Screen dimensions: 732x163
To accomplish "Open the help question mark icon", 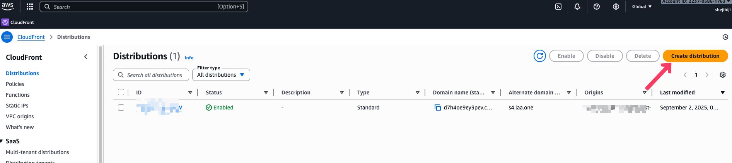I will tap(597, 7).
